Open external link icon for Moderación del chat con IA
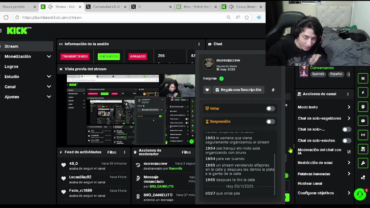The width and height of the screenshot is (370, 208). (349, 152)
